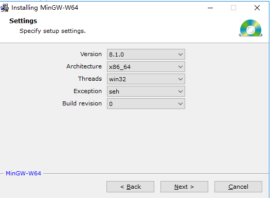Open the Build revision dropdown showing 0

pyautogui.click(x=146, y=104)
